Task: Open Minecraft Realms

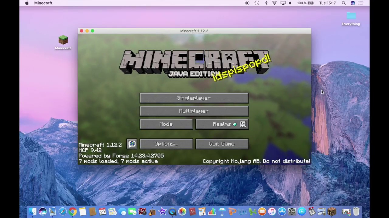Action: tap(222, 124)
